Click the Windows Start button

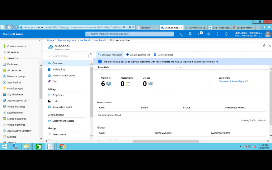point(5,147)
